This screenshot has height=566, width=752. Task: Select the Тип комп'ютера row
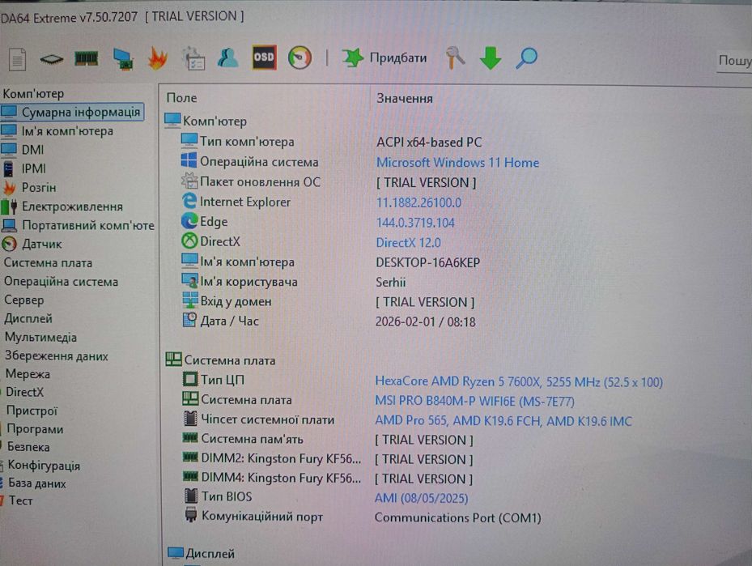point(331,142)
